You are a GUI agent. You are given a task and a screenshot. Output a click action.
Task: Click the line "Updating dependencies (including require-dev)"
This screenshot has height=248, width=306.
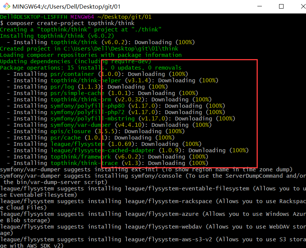click(76, 61)
